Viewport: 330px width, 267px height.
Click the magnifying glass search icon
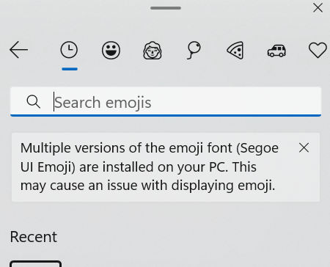click(x=34, y=102)
